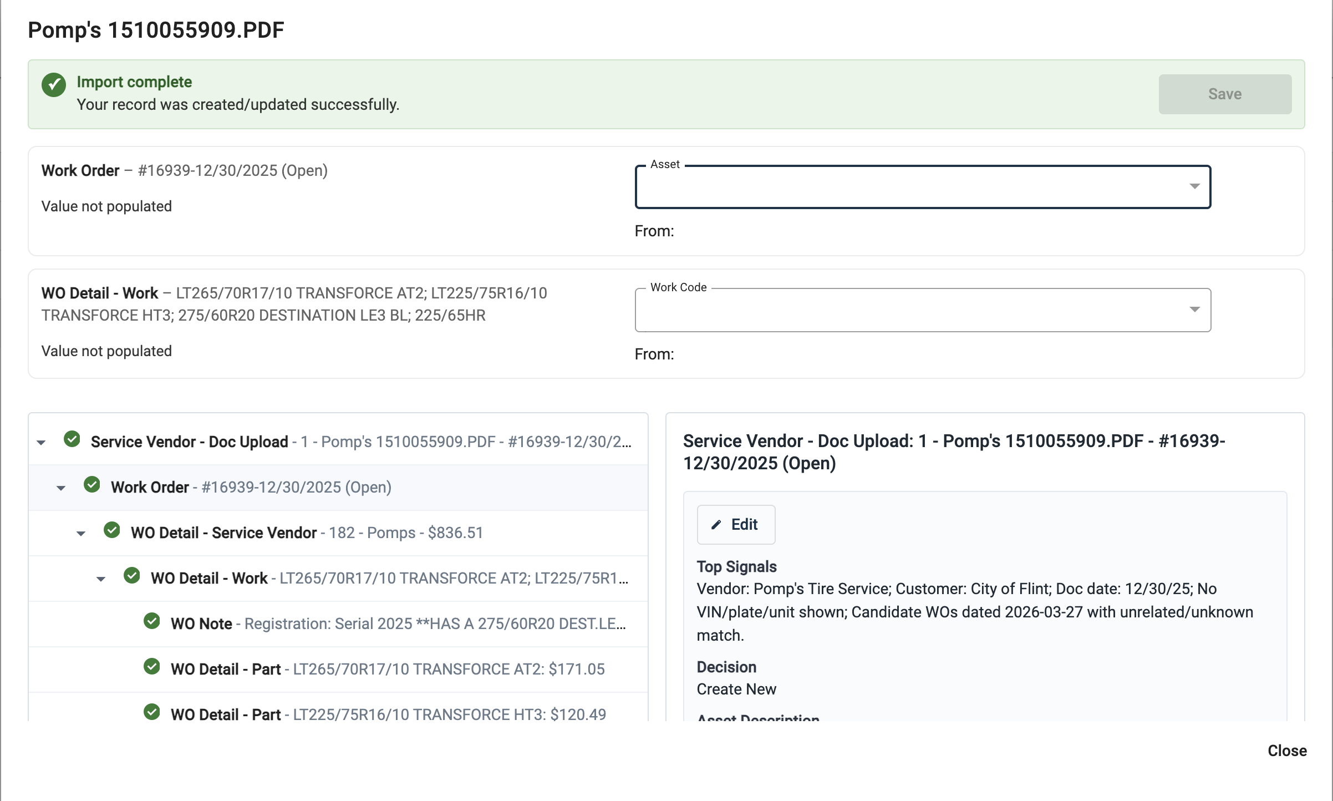
Task: Click Close at the dialog bottom
Action: pyautogui.click(x=1286, y=751)
